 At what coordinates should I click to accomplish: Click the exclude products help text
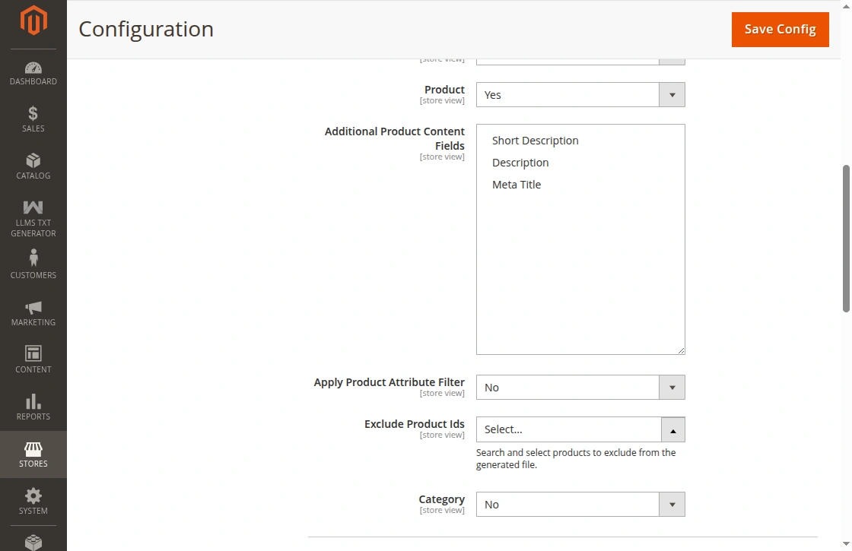576,459
